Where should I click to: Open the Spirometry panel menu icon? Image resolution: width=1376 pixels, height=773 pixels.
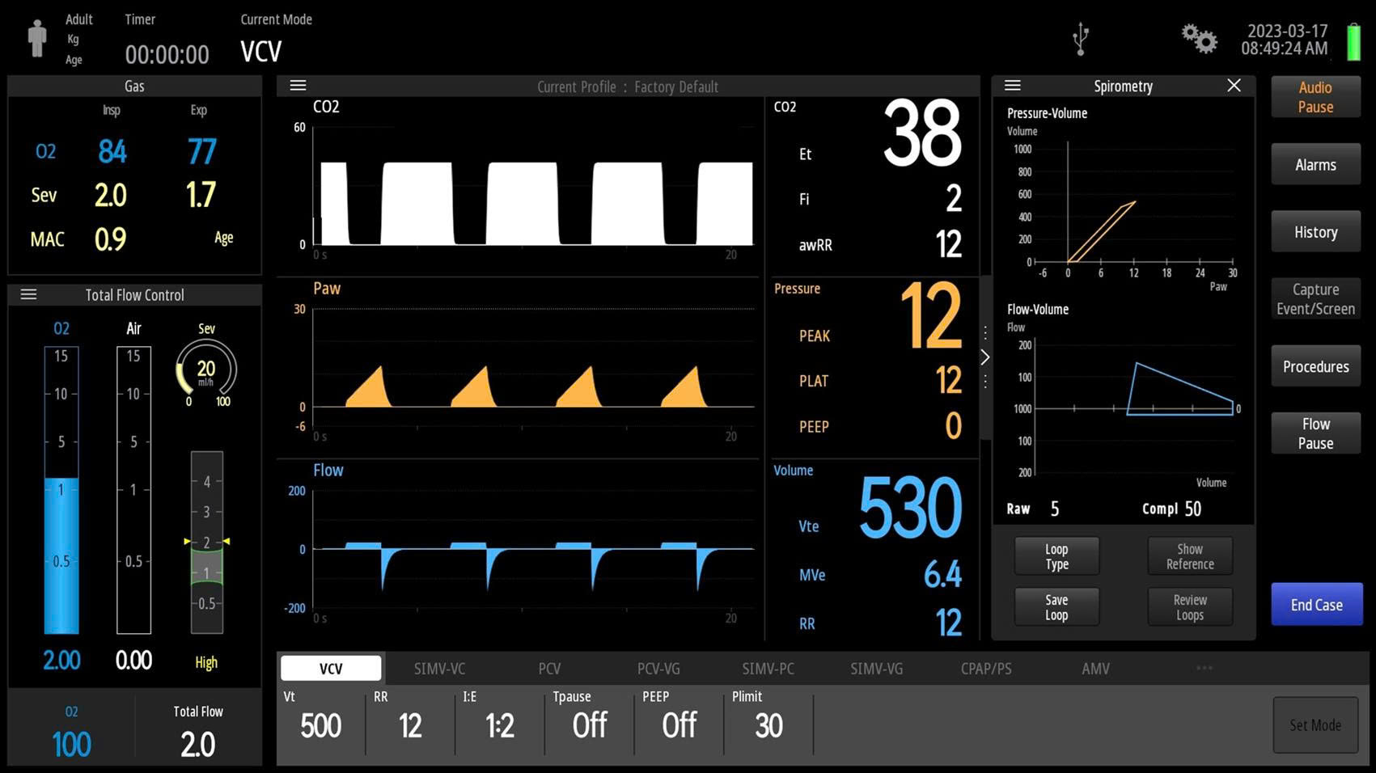(x=1012, y=86)
